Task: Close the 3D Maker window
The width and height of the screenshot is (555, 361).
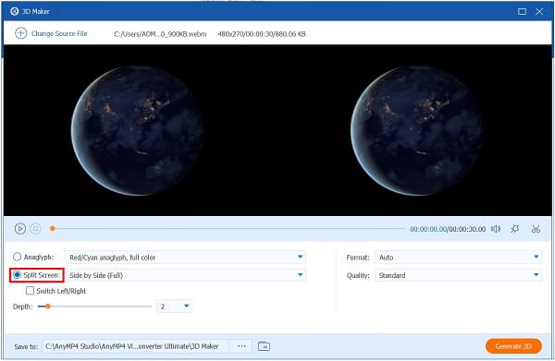Action: (x=539, y=11)
